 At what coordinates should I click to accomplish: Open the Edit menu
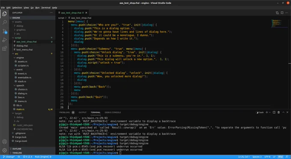pyautogui.click(x=9, y=8)
